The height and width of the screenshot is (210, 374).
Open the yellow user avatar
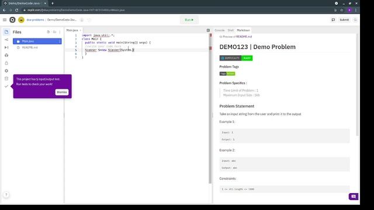tap(21, 20)
